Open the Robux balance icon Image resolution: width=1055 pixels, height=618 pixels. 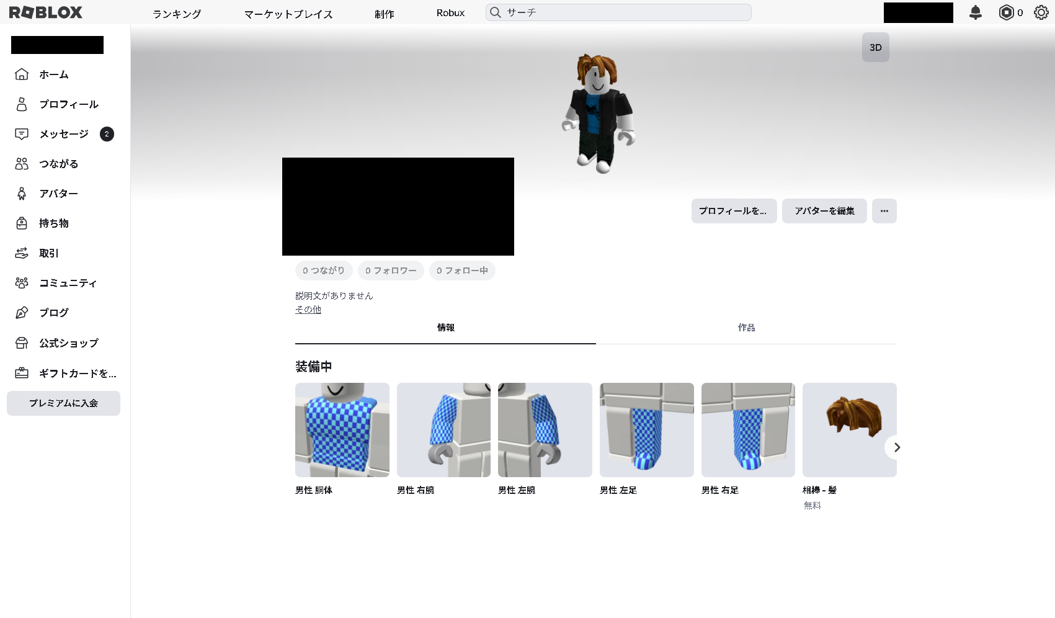click(1006, 12)
